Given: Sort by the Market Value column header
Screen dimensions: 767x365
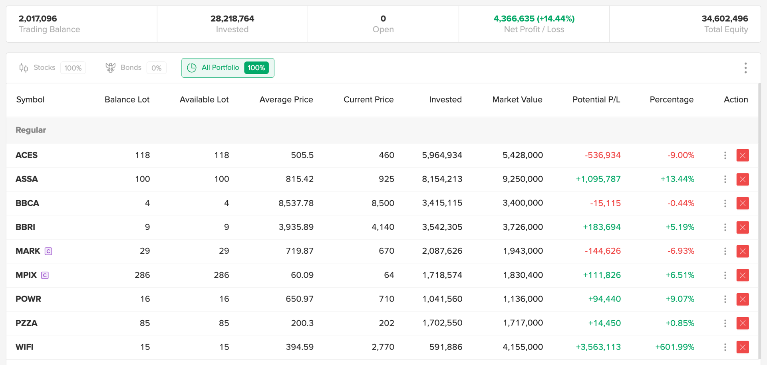Looking at the screenshot, I should [517, 100].
